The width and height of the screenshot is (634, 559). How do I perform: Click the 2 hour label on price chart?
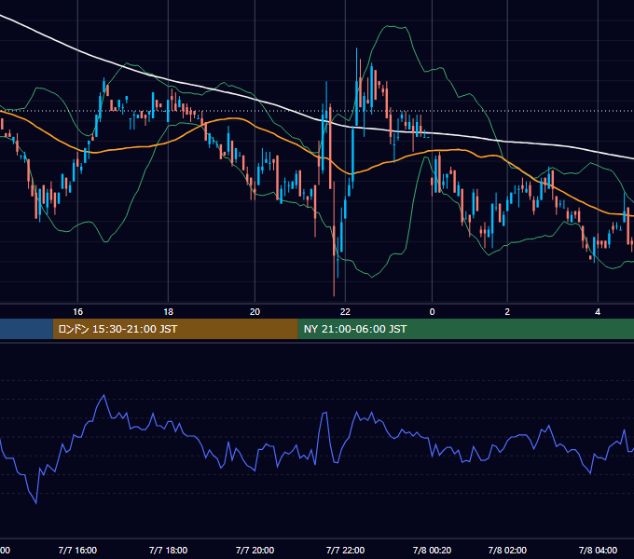[507, 312]
